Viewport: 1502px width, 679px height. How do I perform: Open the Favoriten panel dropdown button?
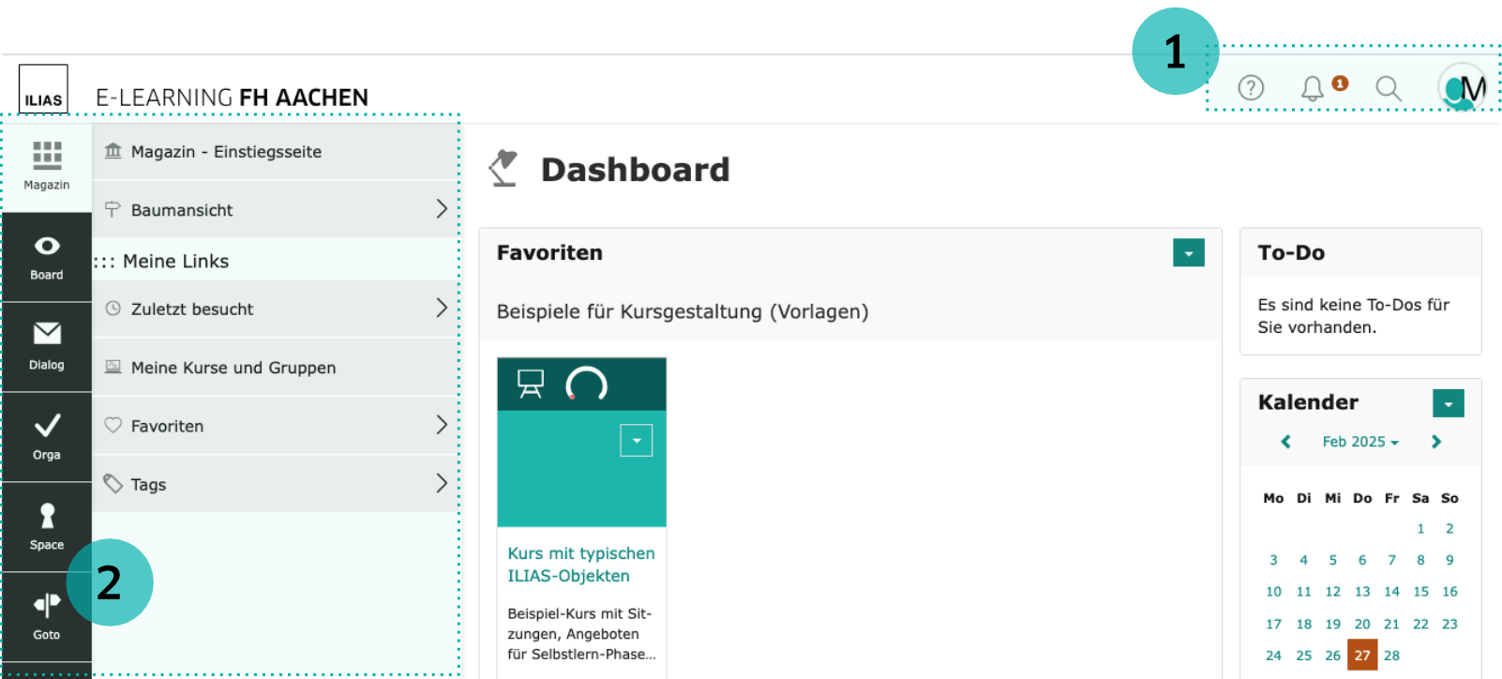[x=1188, y=253]
